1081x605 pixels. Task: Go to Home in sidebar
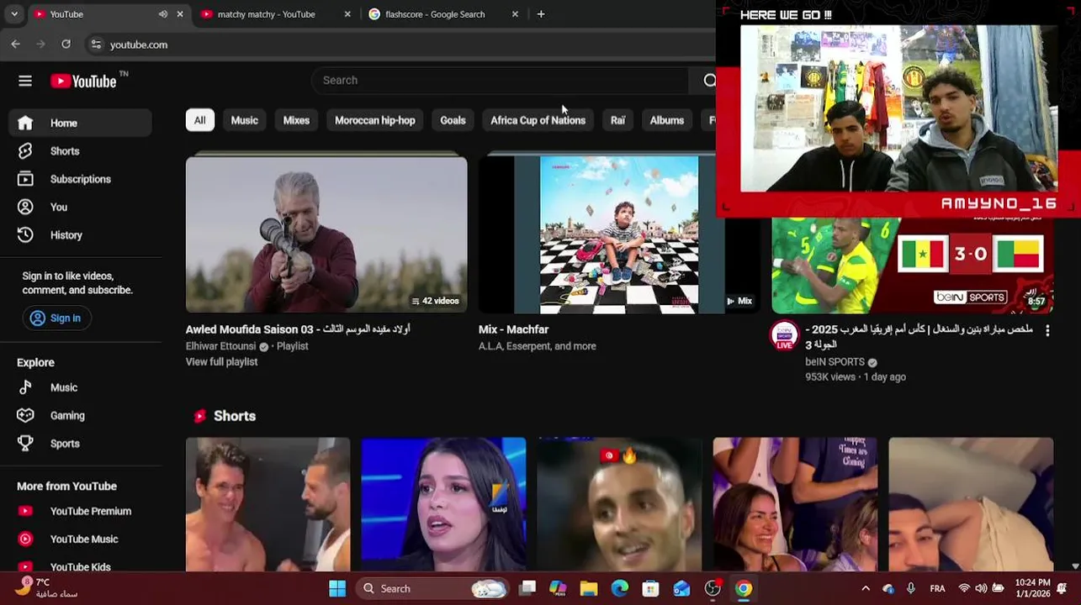[81, 123]
